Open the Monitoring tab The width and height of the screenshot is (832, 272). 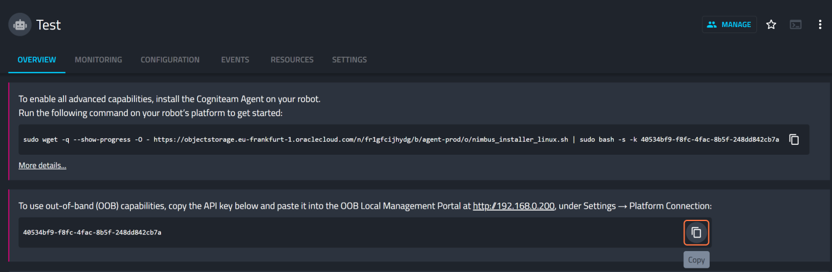[x=98, y=60]
